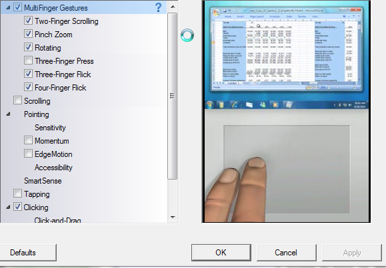Select the Accessibility item under Pointing
Viewport: 386px width, 268px height.
(53, 168)
